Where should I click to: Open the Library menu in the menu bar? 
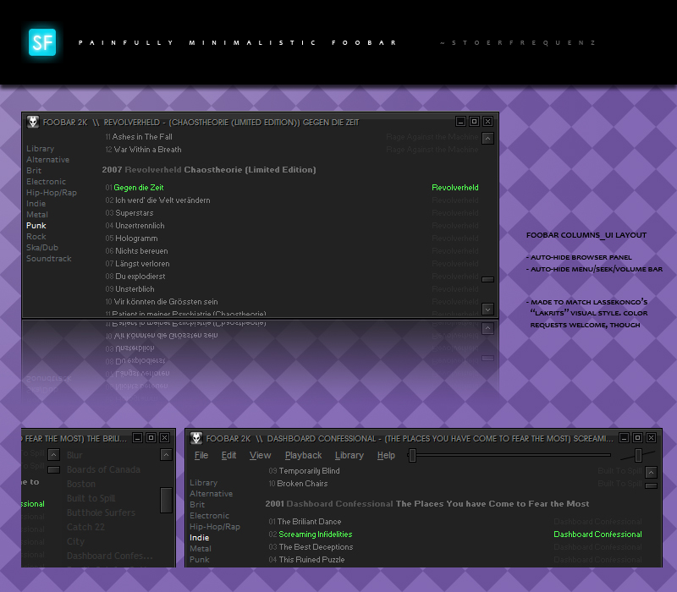point(350,456)
